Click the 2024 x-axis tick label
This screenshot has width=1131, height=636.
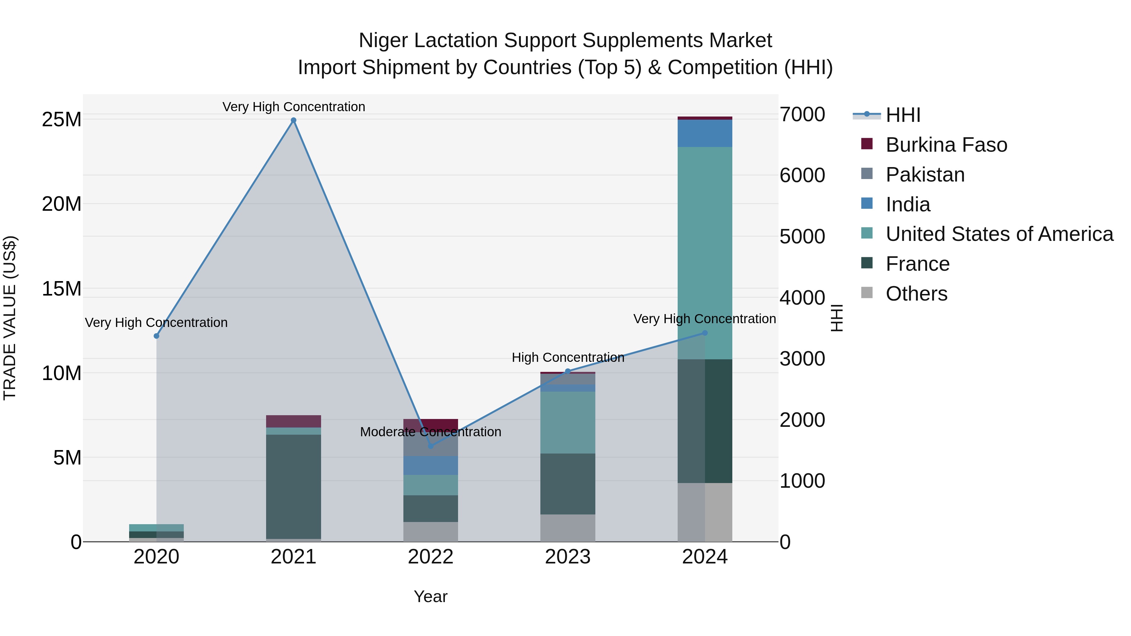click(705, 557)
